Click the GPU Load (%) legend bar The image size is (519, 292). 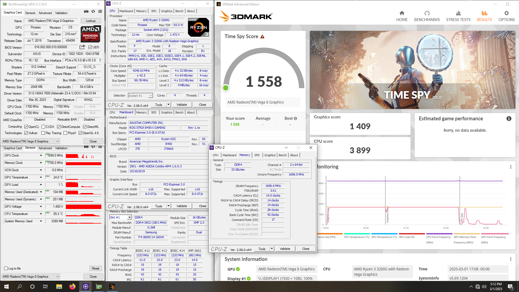(412, 234)
